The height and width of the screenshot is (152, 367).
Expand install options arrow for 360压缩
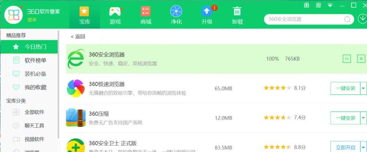363,118
